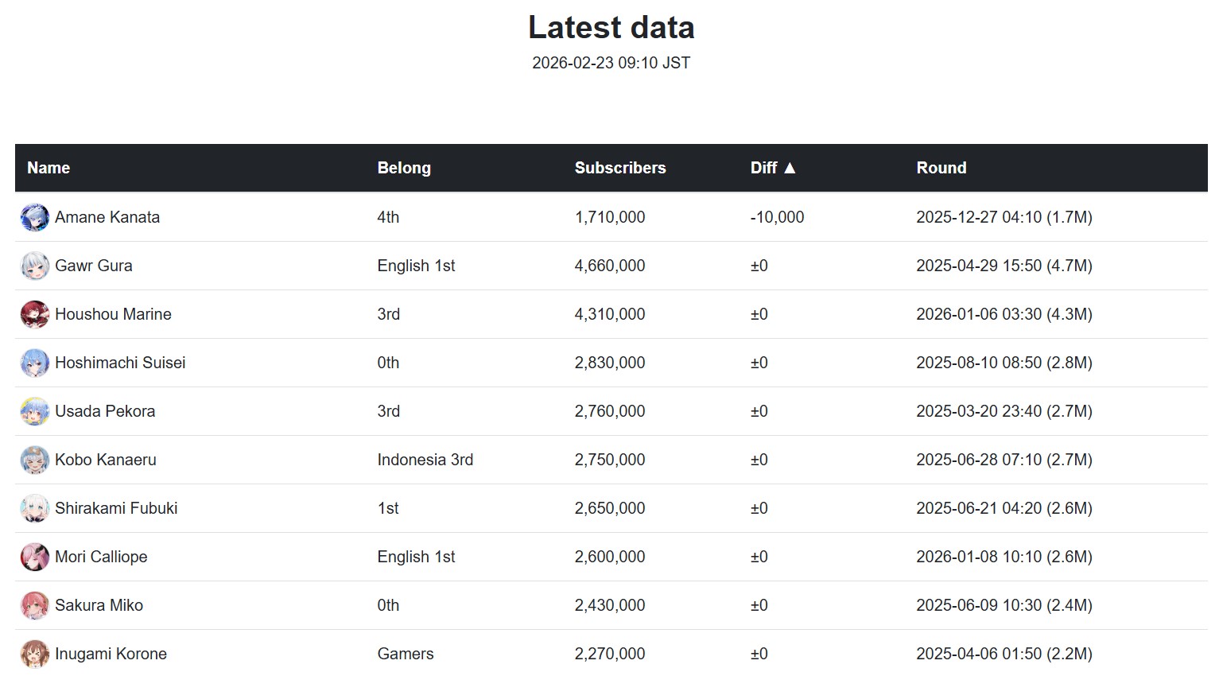Click Mori Calliope's English 1st cell

pos(416,557)
